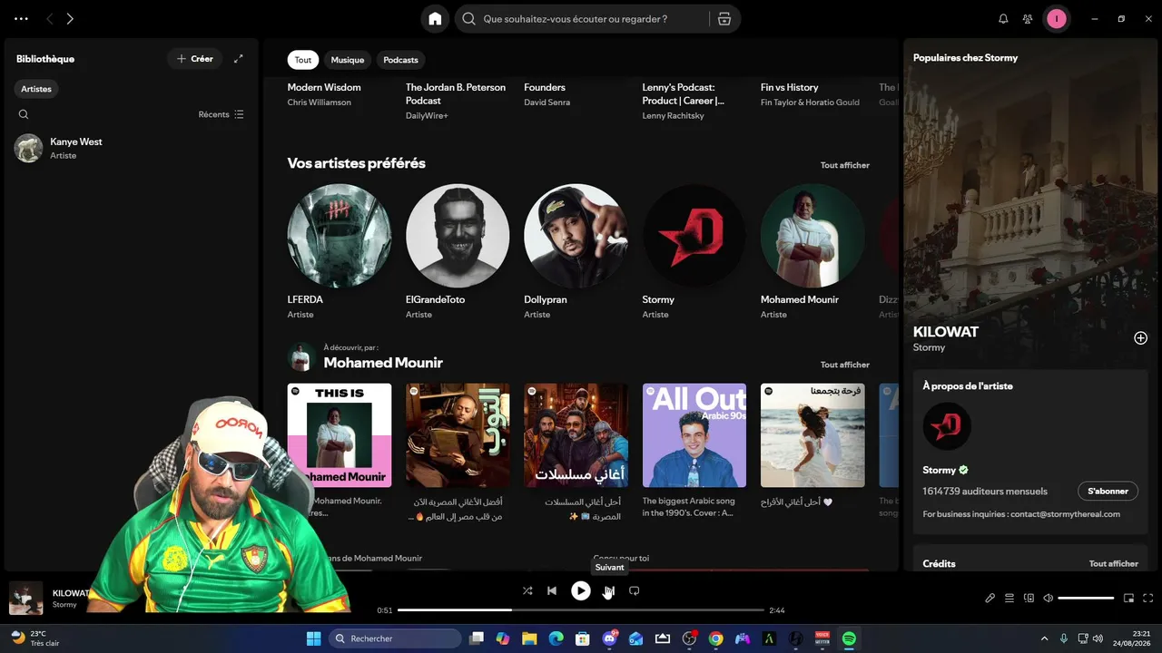
Task: Open the Dollypran artist picture
Action: click(576, 236)
